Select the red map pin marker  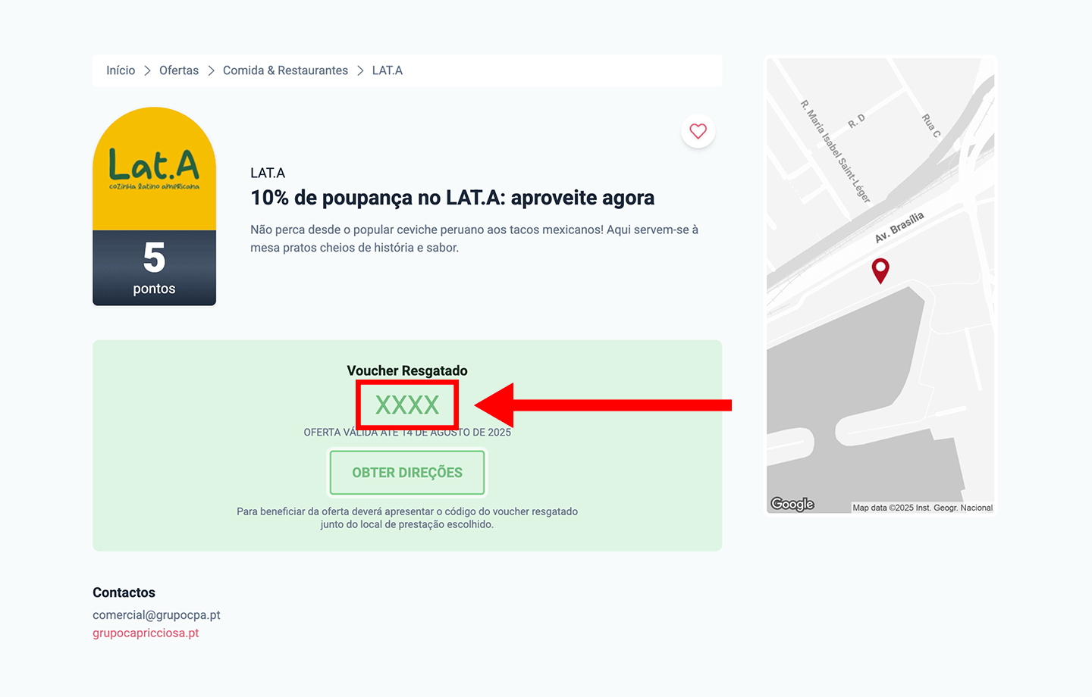(880, 270)
